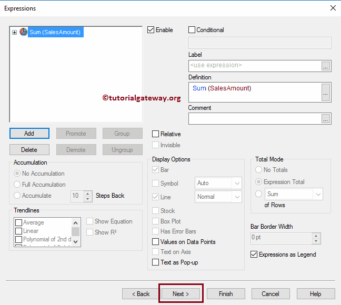Check the Linear trendline

pos(19,231)
